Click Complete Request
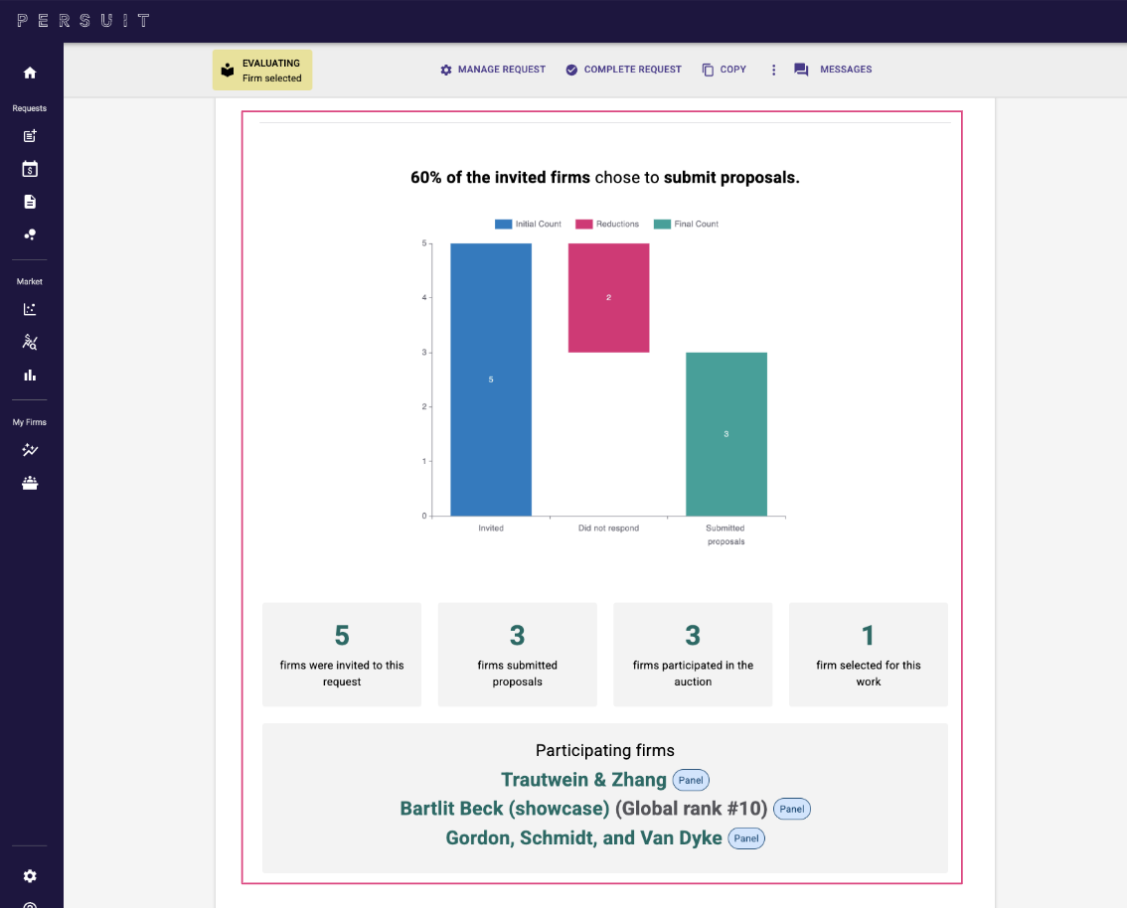Image resolution: width=1127 pixels, height=908 pixels. 624,70
